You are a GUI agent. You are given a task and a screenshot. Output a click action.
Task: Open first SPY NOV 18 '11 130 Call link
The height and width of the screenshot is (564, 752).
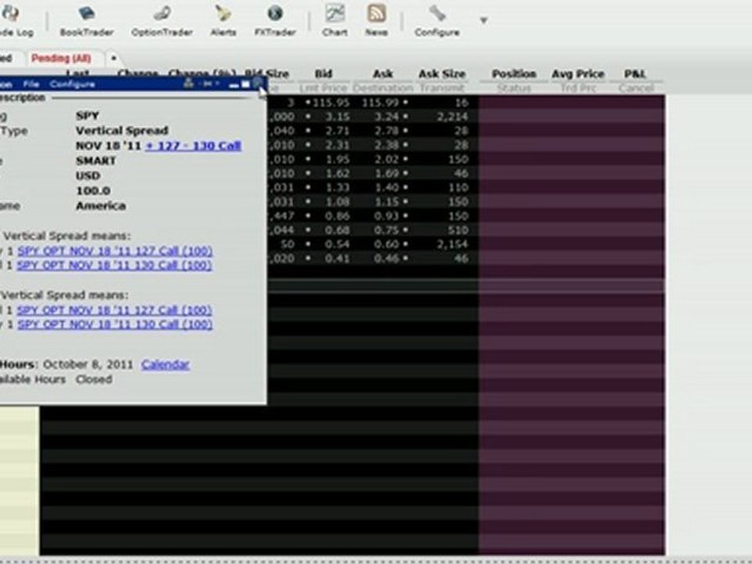114,266
